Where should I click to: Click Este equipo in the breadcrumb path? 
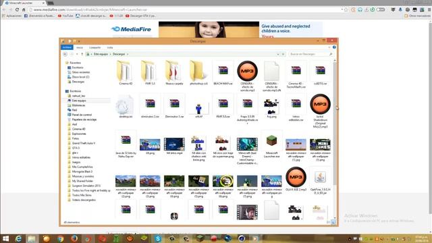click(101, 54)
